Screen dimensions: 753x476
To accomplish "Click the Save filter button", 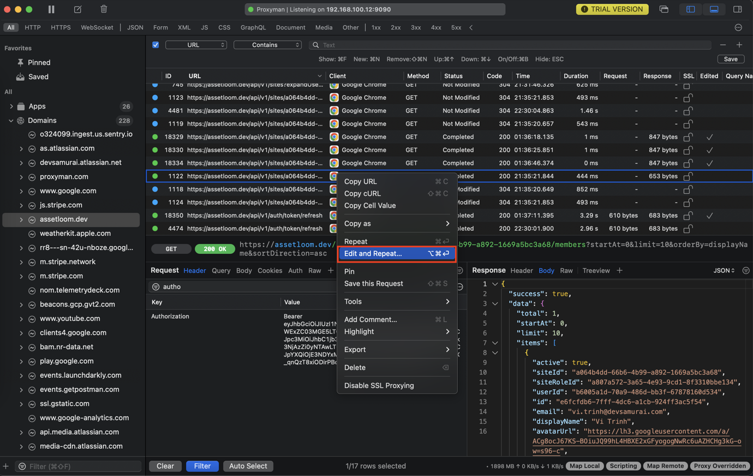I will [731, 59].
